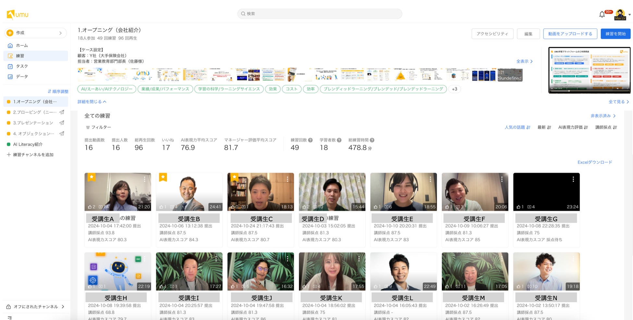
Task: Select タスク in the sidebar
Action: 22,66
